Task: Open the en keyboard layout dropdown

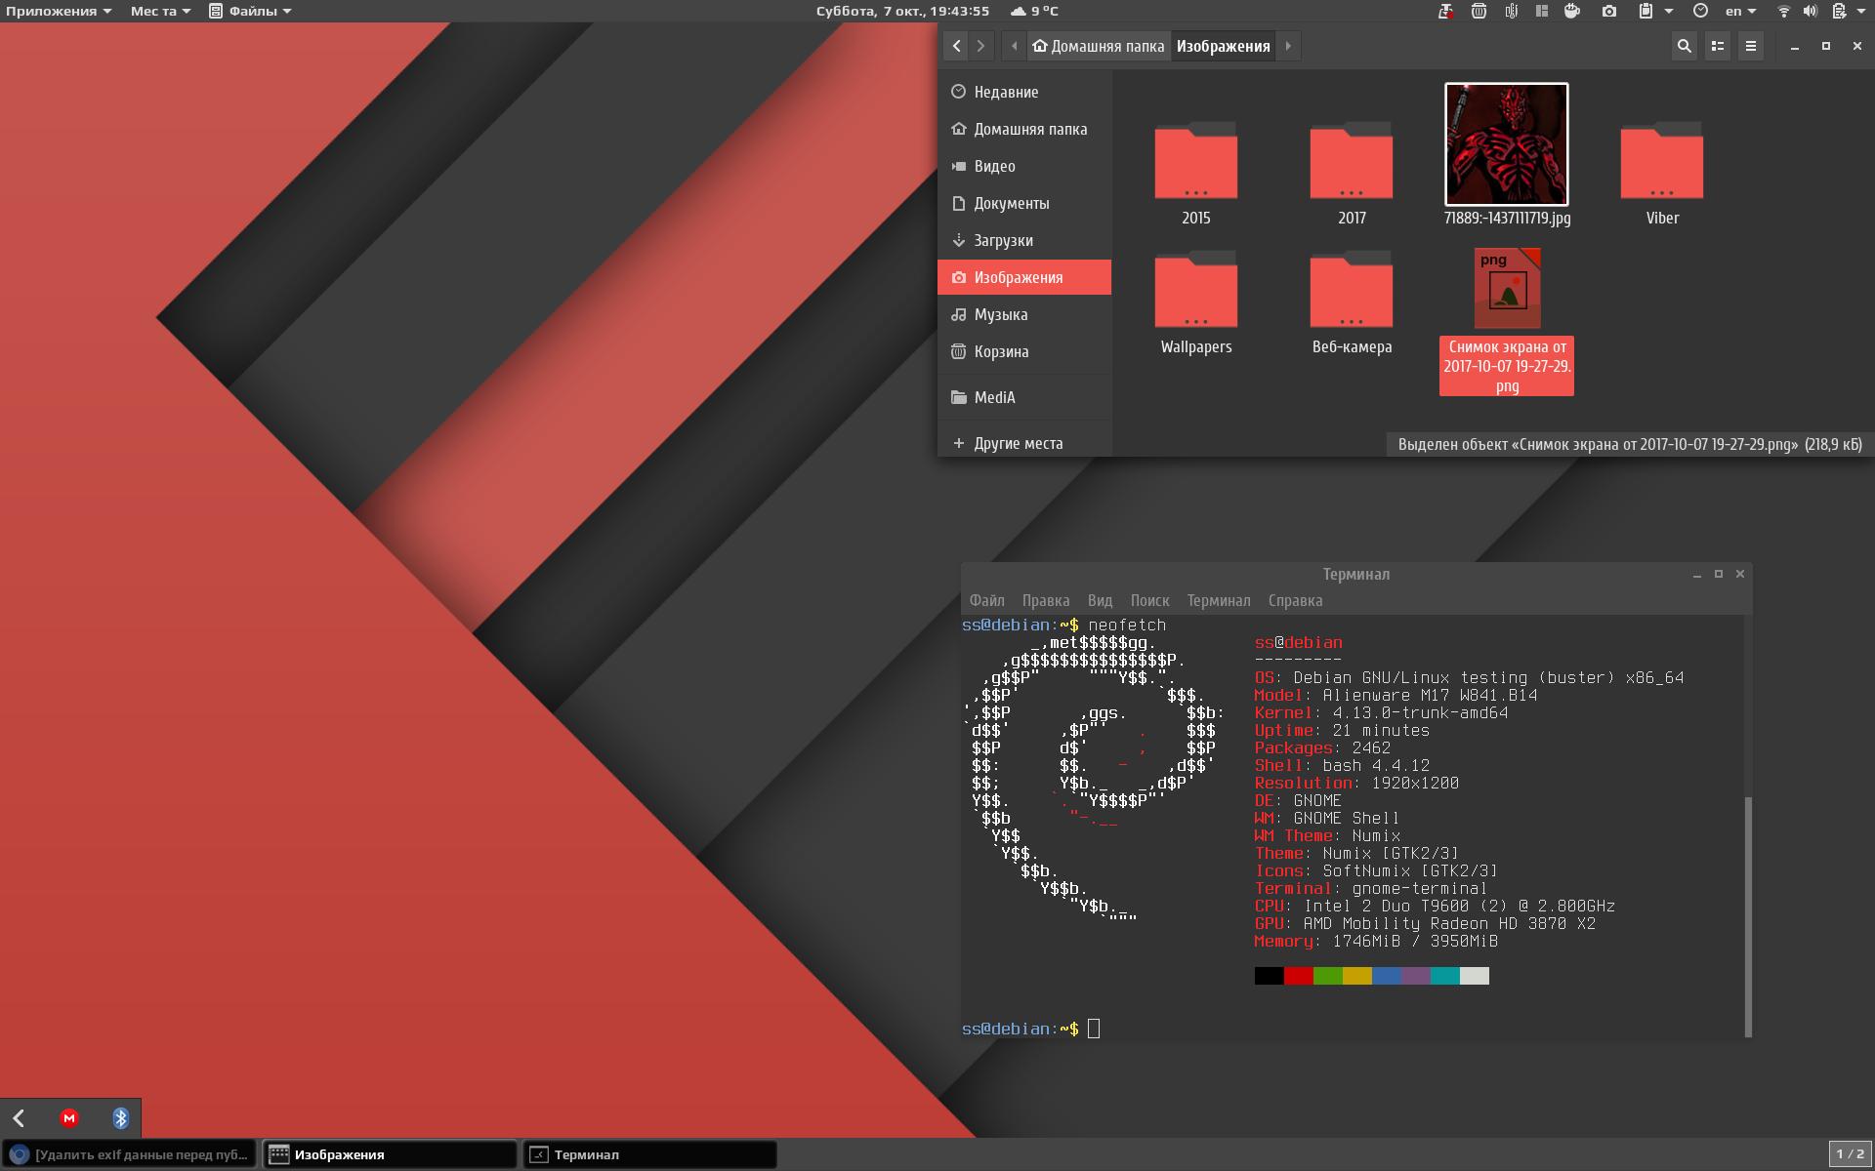Action: click(x=1740, y=11)
